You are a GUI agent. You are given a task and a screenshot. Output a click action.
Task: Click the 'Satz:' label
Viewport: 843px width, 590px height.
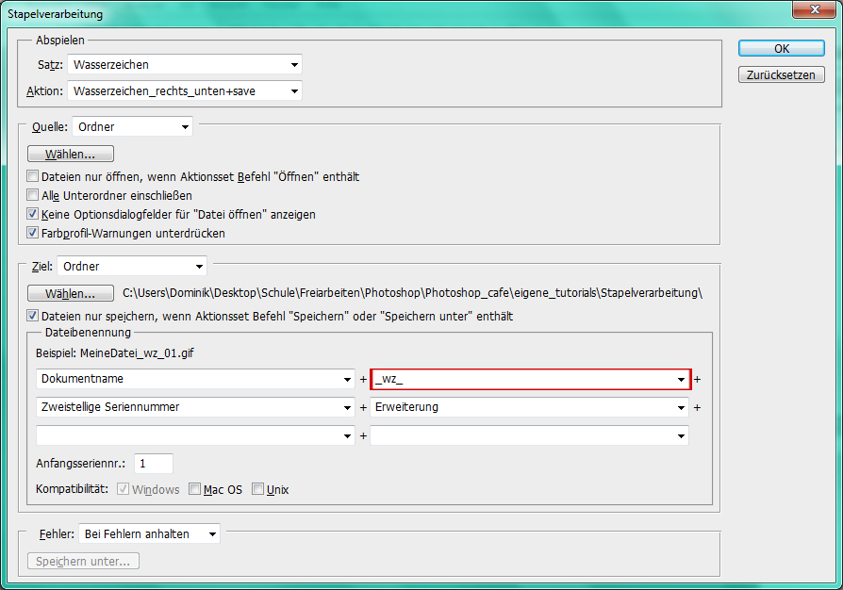click(x=50, y=65)
